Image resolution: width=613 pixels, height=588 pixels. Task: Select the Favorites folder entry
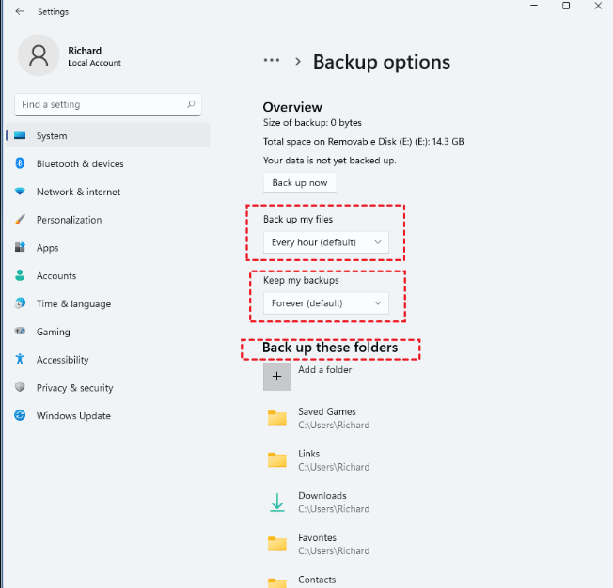(319, 544)
